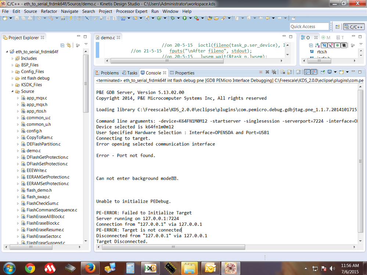Image resolution: width=367 pixels, height=275 pixels.
Task: Click Remove All Terminated Launches icon
Action: [274, 72]
